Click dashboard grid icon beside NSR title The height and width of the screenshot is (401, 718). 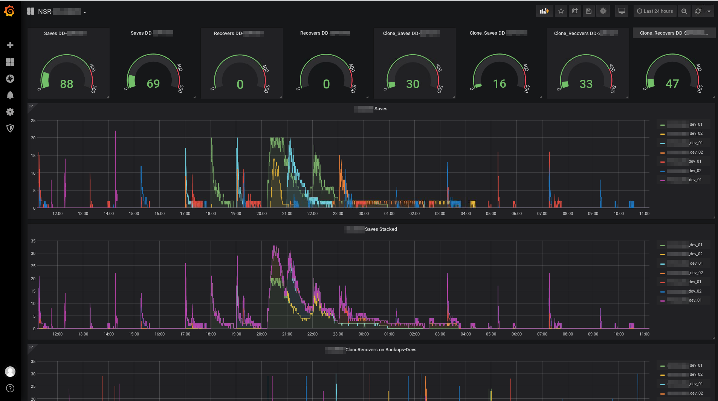pyautogui.click(x=31, y=11)
